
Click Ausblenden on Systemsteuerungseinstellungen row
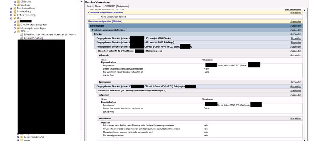pyautogui.click(x=295, y=30)
